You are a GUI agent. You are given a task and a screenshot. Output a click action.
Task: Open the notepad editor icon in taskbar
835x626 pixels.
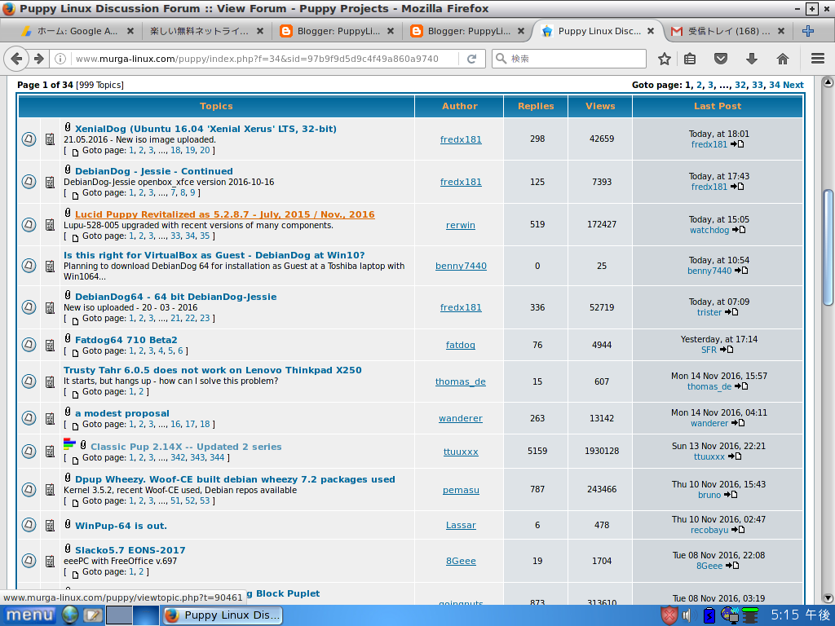tap(92, 615)
